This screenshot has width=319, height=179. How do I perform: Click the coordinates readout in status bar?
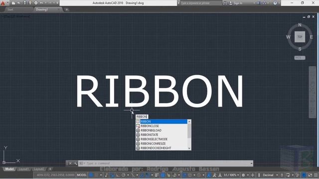pyautogui.click(x=55, y=175)
